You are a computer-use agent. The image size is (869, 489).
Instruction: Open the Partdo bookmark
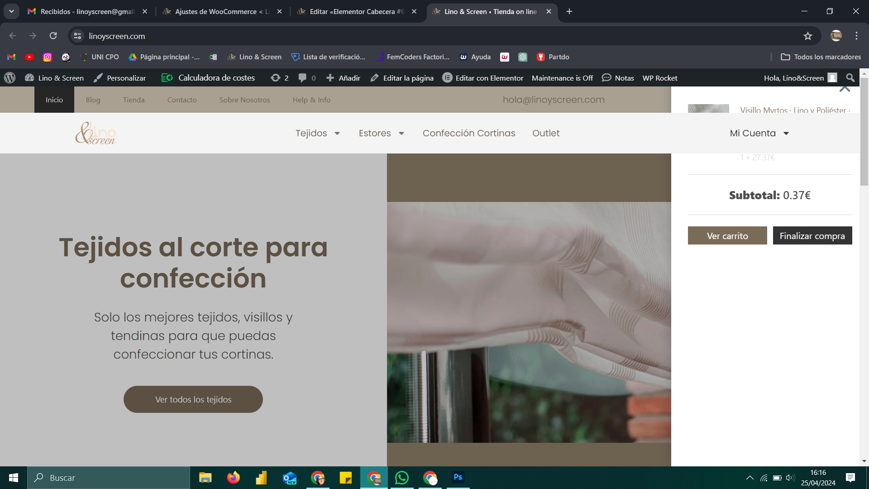point(553,57)
